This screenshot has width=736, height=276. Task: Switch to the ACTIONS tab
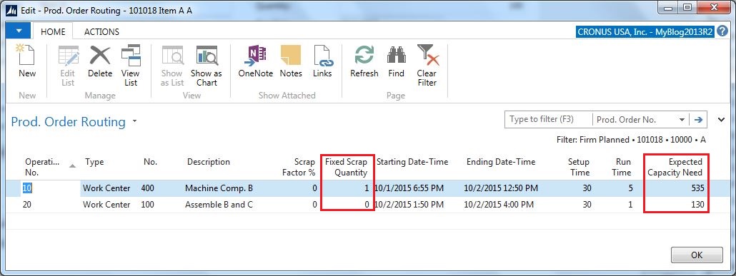[101, 32]
